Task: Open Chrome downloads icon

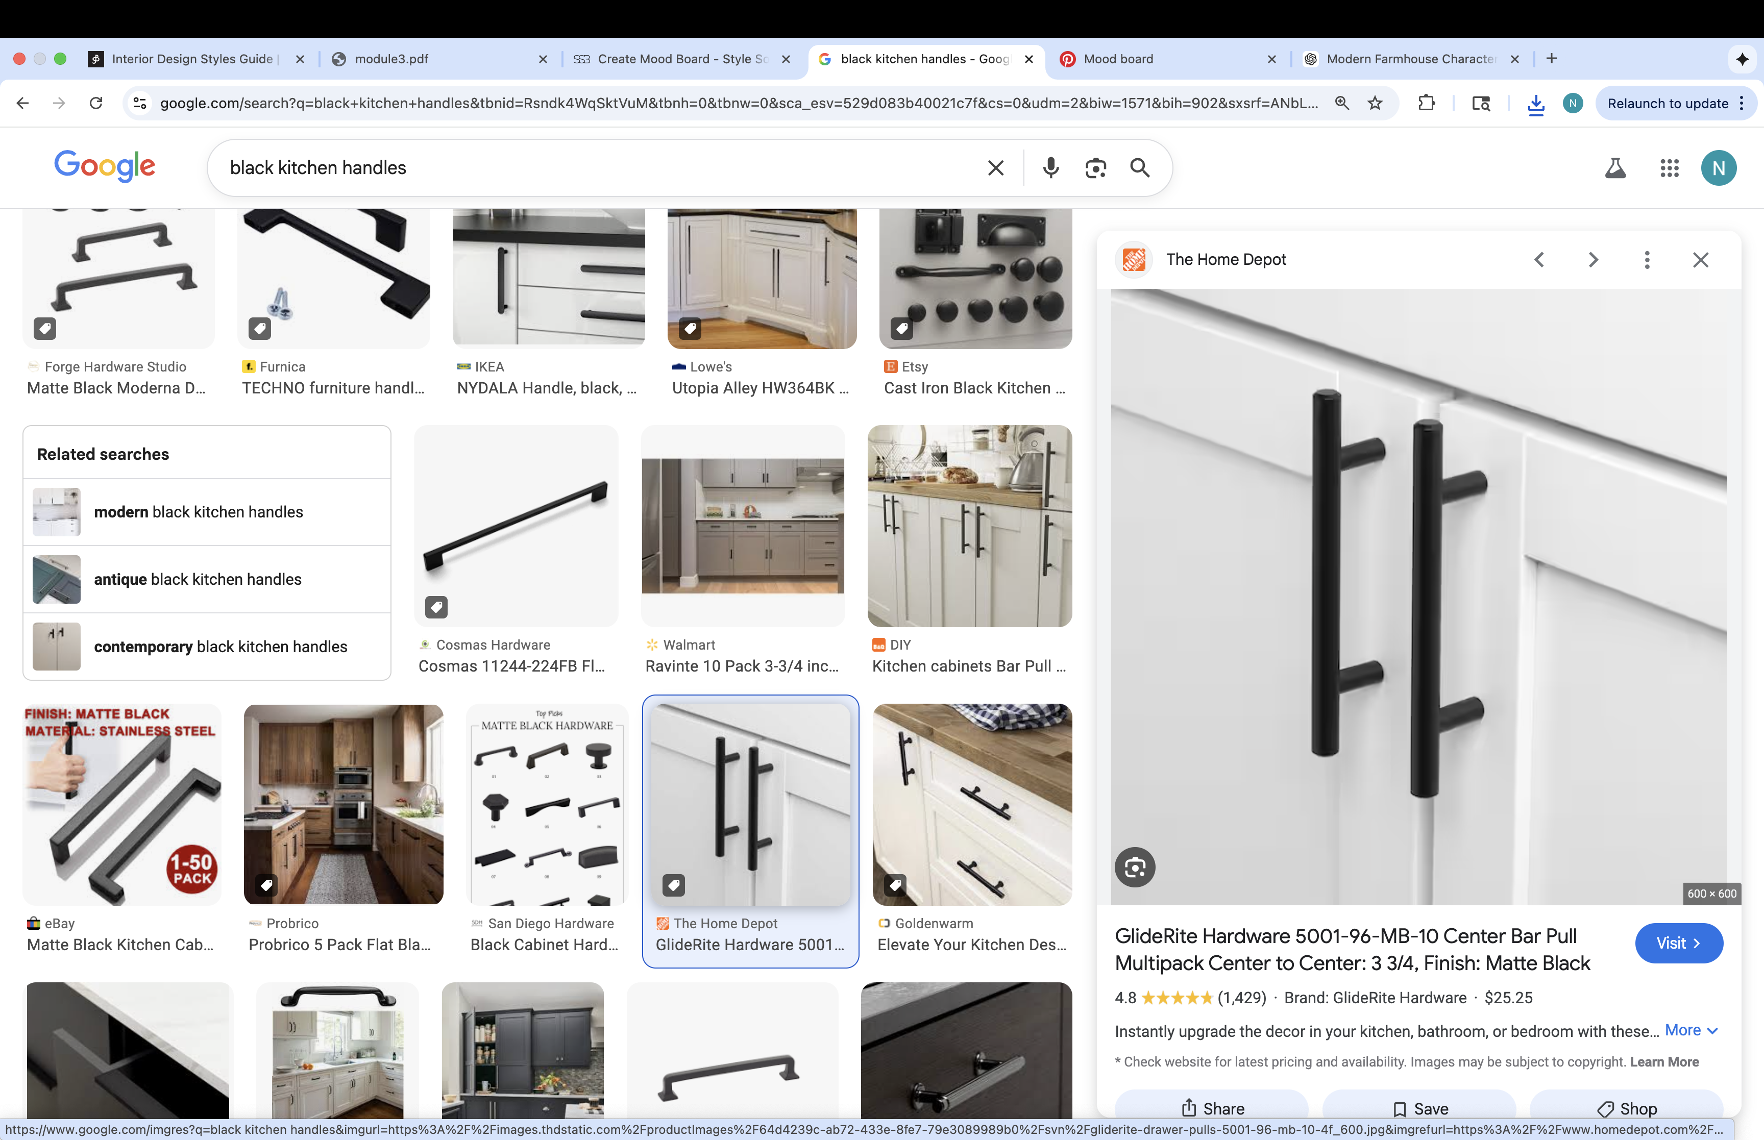Action: [1536, 104]
